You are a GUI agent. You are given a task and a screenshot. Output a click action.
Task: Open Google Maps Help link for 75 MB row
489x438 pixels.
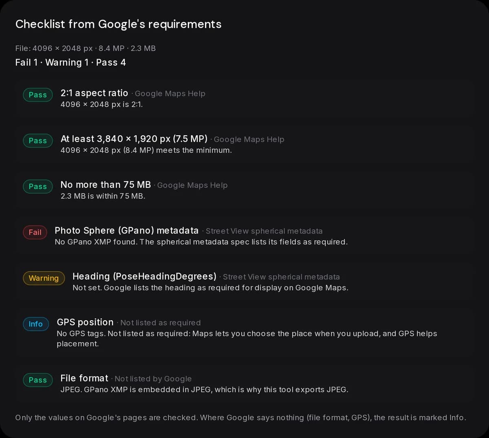[x=192, y=185]
